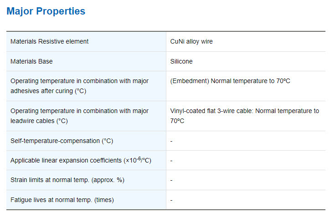
Task: Select Fatigue lives at normal temp. label
Action: coord(62,200)
